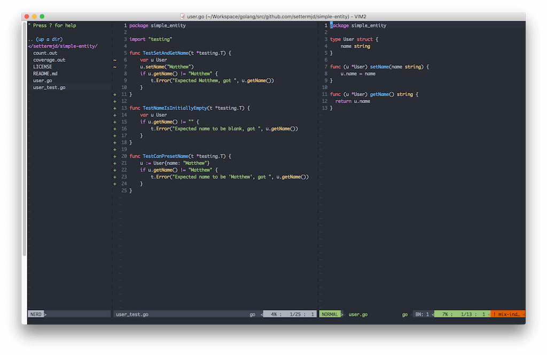Select the LICENSE file

(43, 66)
